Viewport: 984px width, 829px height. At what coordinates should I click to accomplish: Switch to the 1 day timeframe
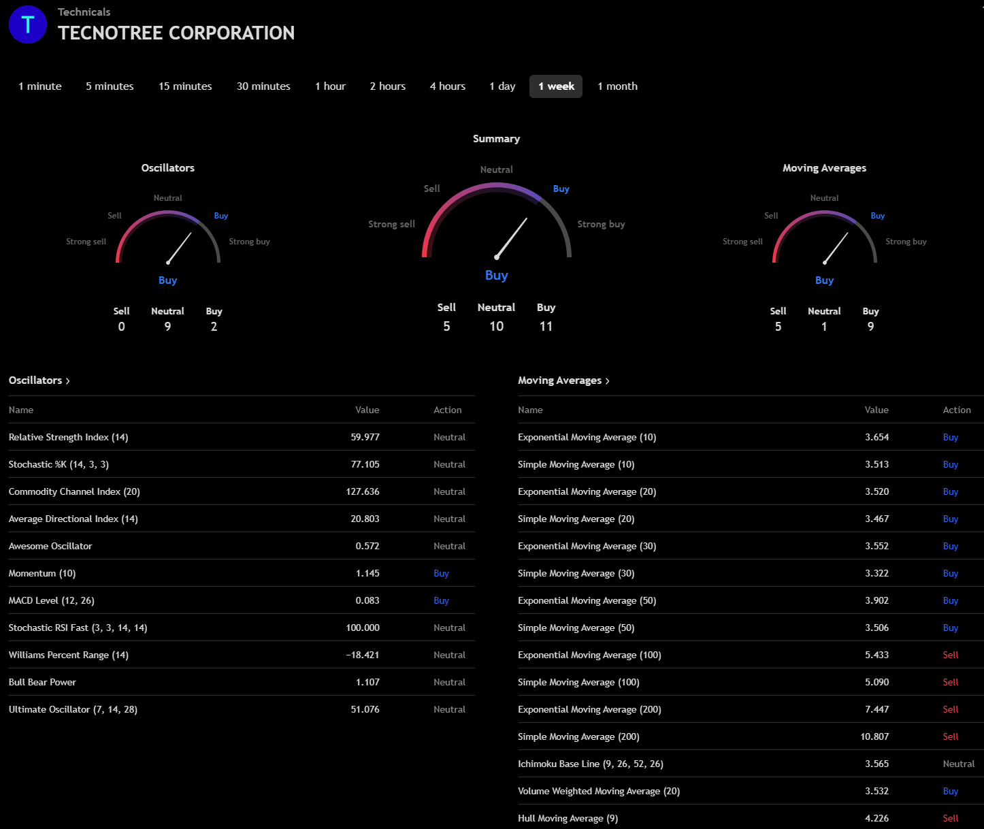pyautogui.click(x=502, y=86)
